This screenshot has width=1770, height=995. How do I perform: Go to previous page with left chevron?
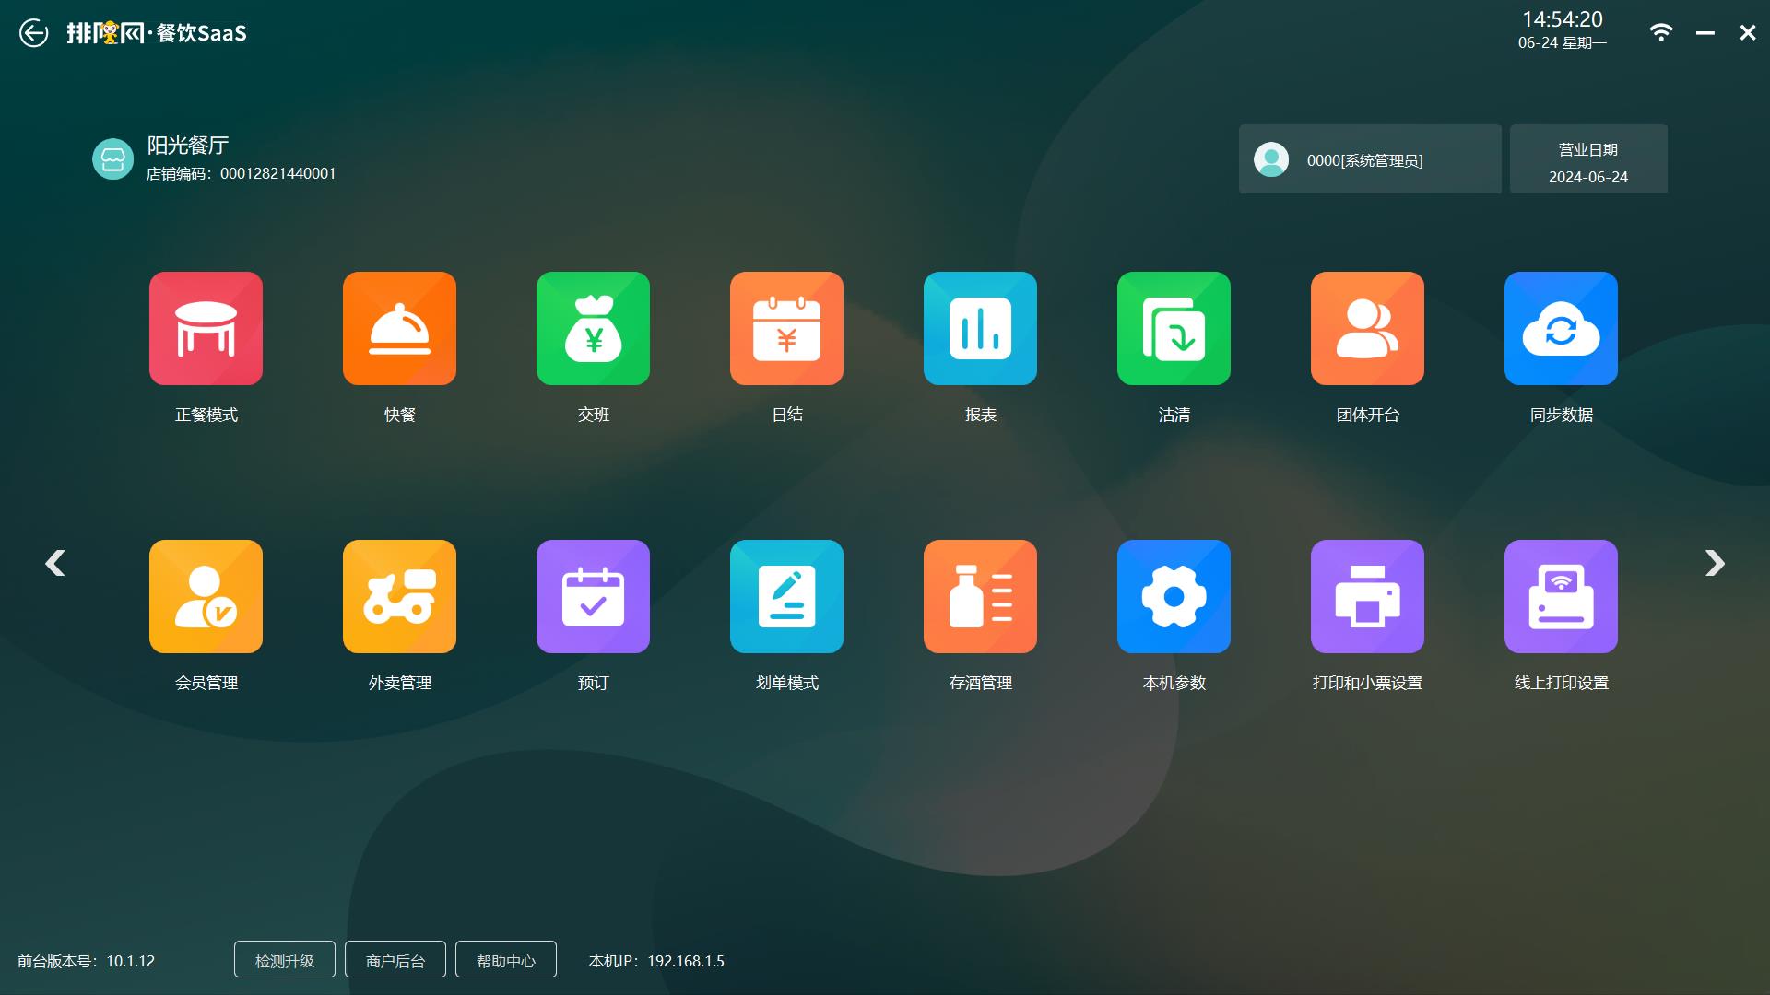[x=55, y=563]
